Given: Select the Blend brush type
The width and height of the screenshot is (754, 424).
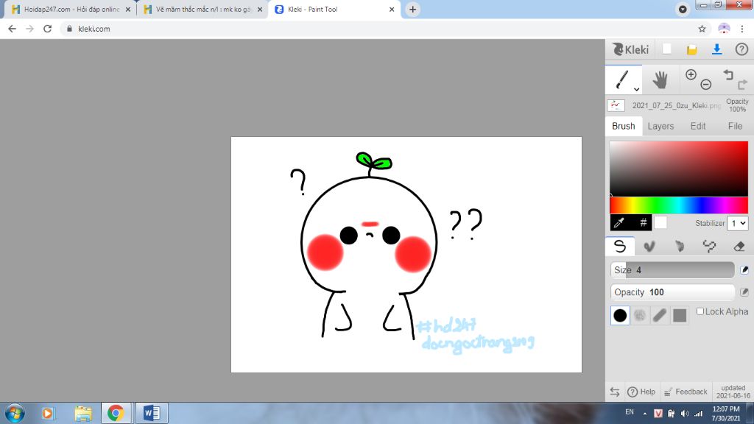Looking at the screenshot, I should (x=649, y=246).
